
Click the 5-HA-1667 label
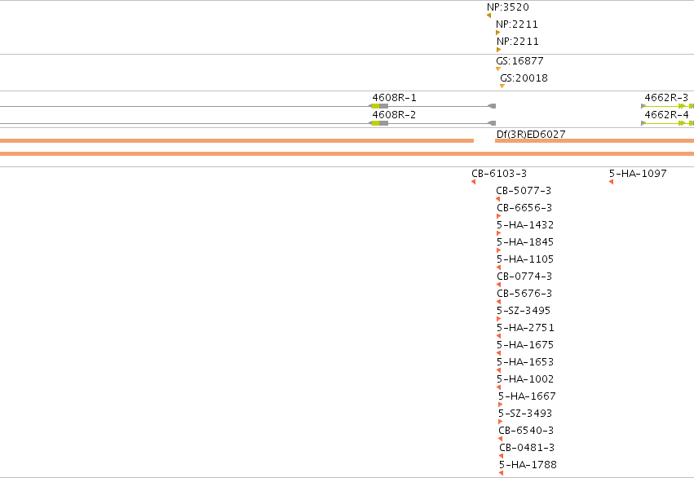click(x=527, y=396)
